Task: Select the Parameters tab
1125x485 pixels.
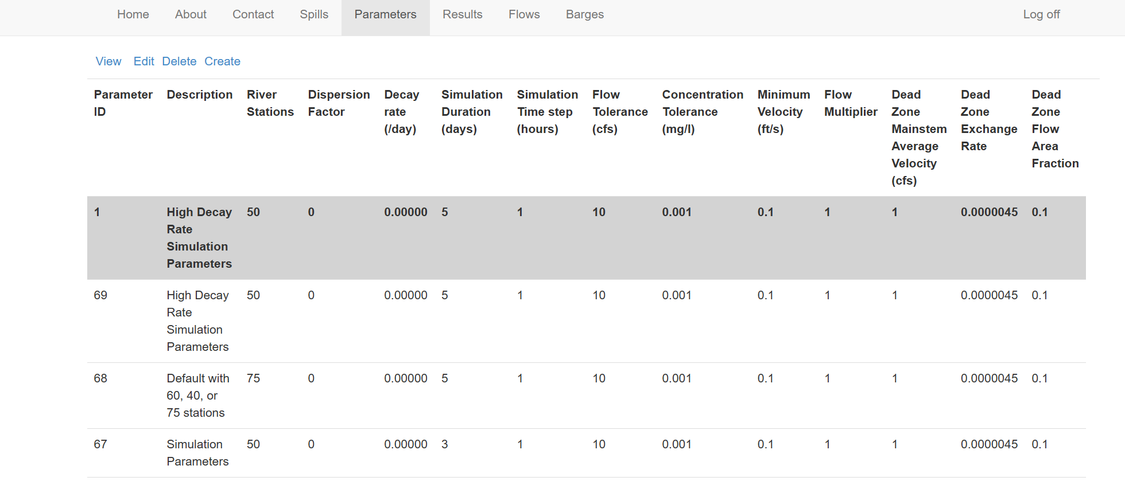Action: point(386,14)
